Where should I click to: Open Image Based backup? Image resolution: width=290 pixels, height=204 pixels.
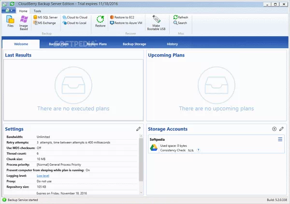point(24,23)
